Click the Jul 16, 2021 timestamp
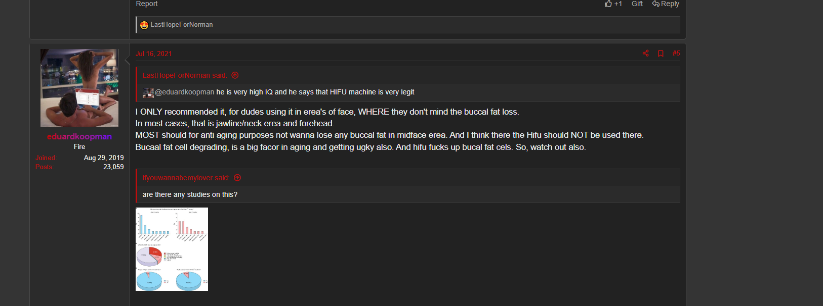Screen dimensions: 823x306 (x=154, y=54)
